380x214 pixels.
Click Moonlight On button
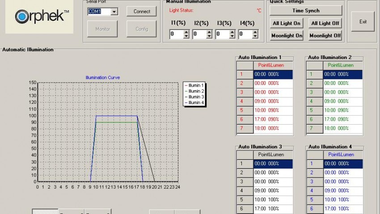point(287,36)
